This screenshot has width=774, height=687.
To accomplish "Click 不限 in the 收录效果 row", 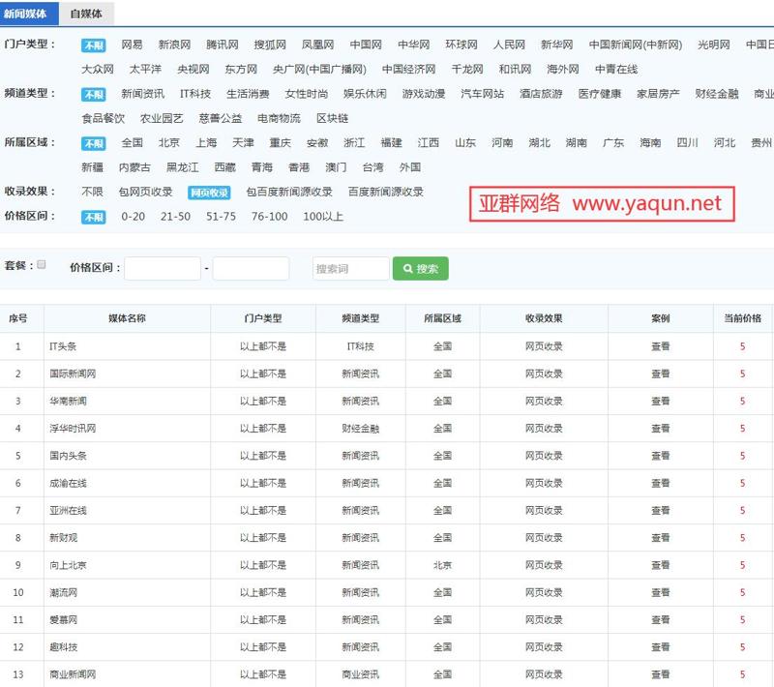I will (x=92, y=192).
